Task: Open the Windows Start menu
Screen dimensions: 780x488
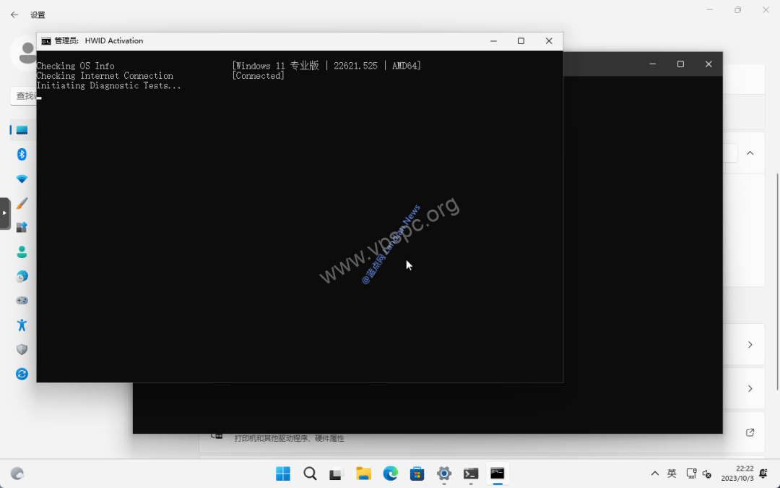Action: (283, 474)
